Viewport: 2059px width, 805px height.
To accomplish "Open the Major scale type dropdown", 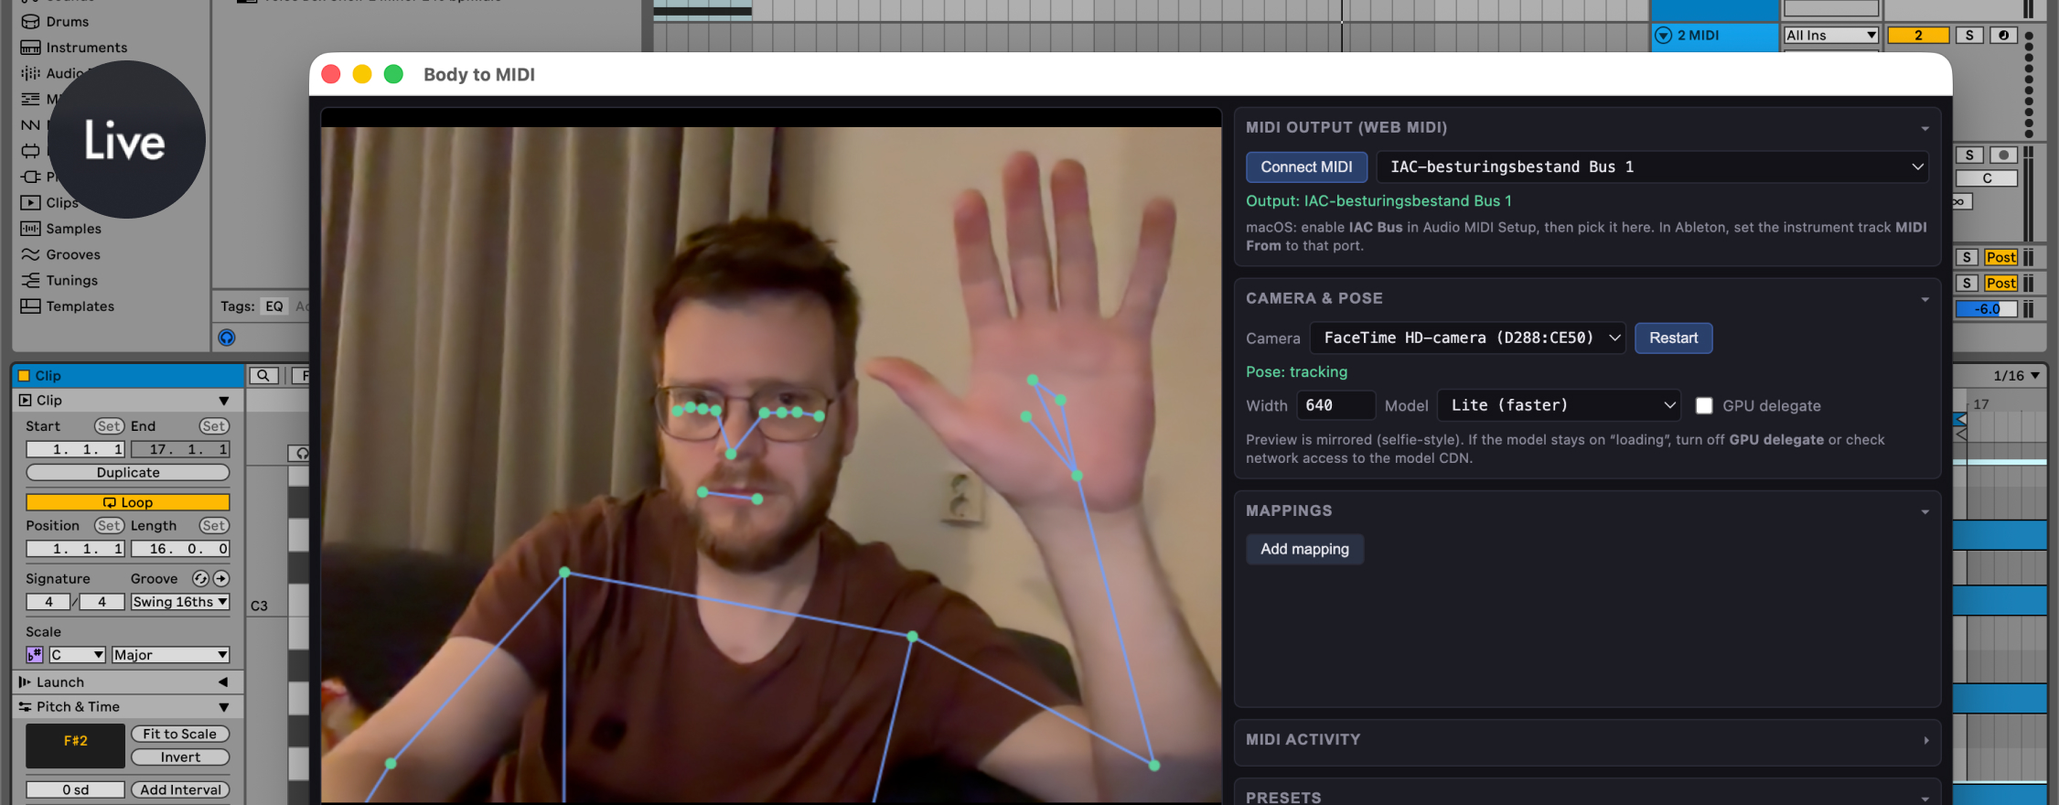I will tap(170, 655).
